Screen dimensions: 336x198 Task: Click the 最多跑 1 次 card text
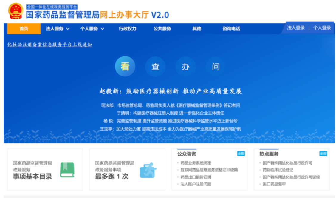pyautogui.click(x=112, y=176)
